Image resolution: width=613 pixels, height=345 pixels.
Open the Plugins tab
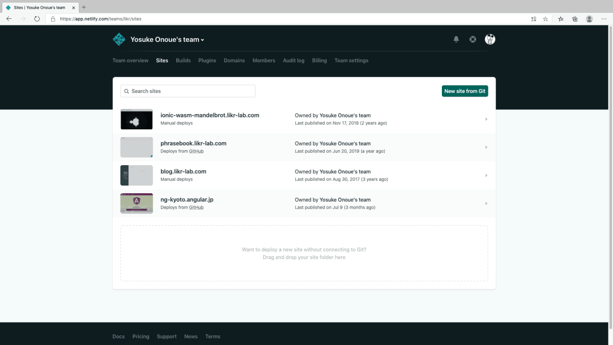coord(207,60)
